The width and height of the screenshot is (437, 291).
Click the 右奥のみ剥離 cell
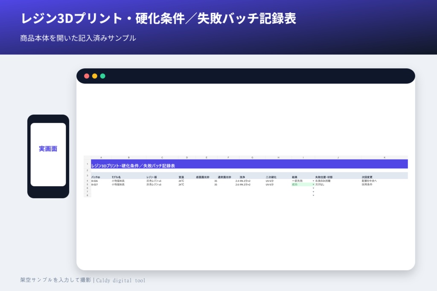[x=338, y=181]
